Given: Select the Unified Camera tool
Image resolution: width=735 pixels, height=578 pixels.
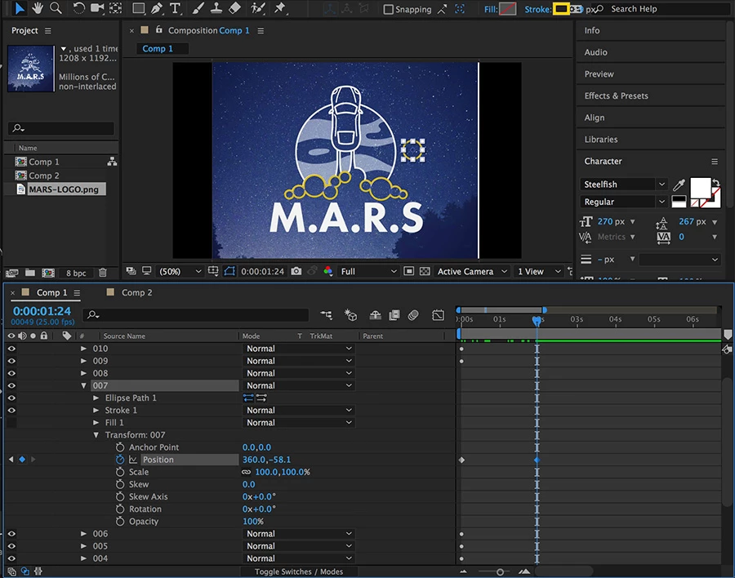Looking at the screenshot, I should 97,8.
